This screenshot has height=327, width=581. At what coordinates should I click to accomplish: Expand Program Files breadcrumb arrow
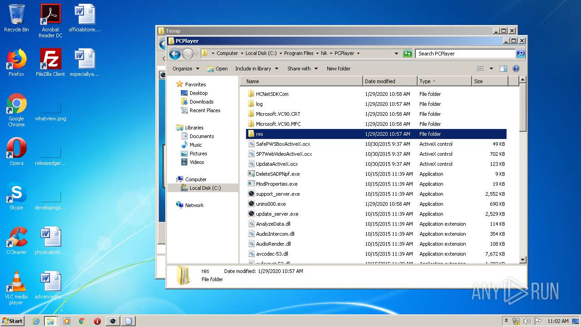tap(317, 54)
